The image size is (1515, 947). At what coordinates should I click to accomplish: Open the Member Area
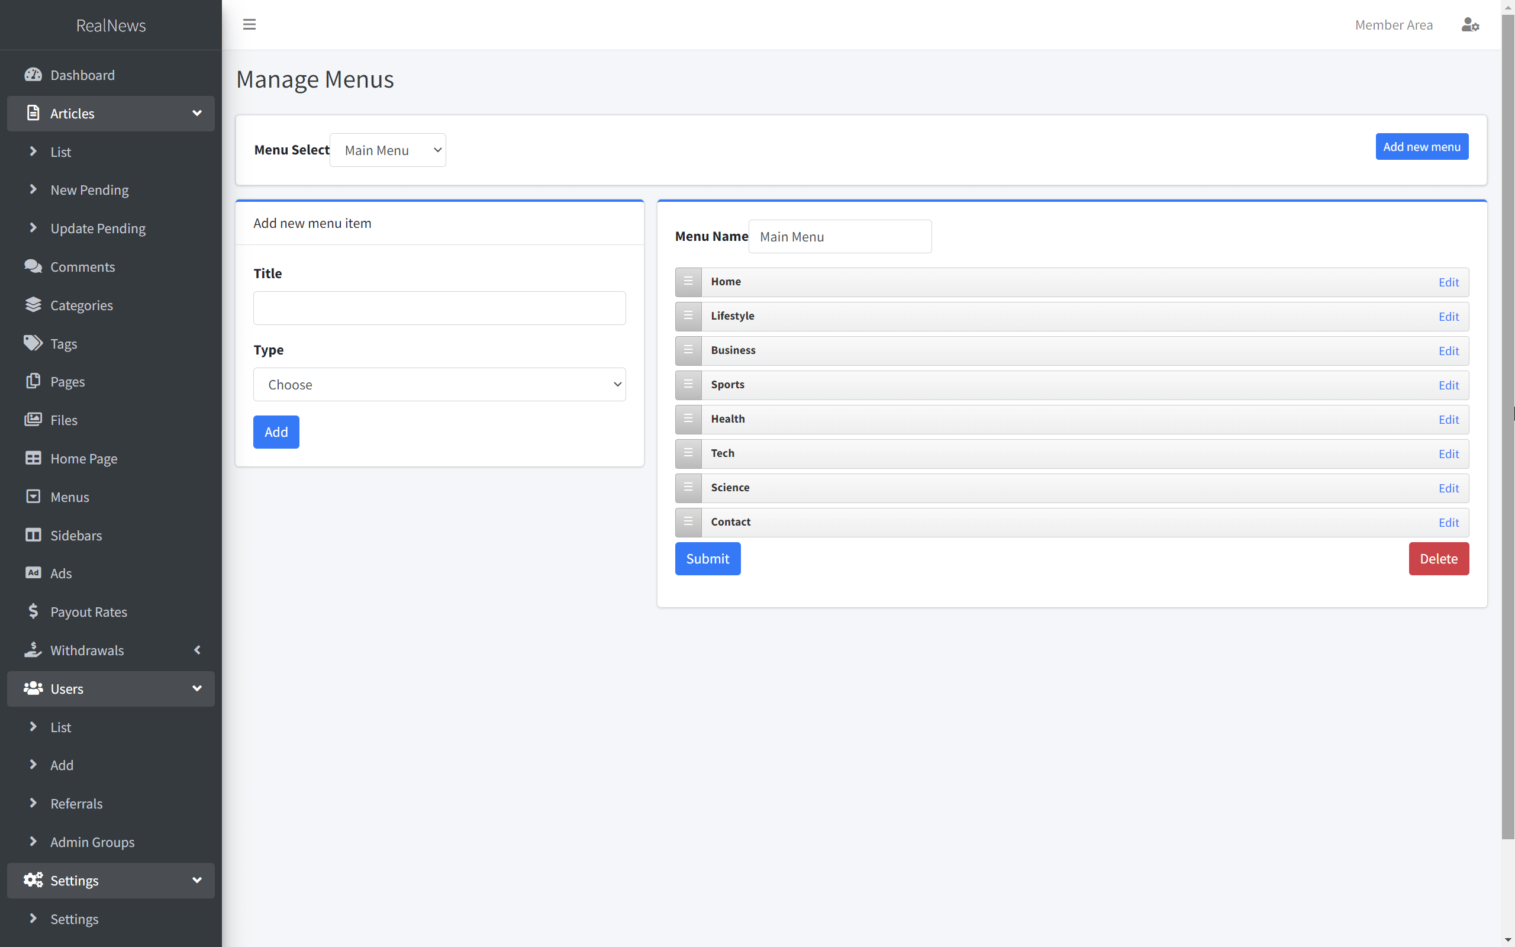(1394, 24)
